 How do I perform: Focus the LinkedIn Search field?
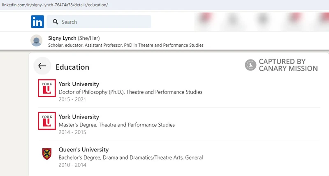pyautogui.click(x=103, y=22)
